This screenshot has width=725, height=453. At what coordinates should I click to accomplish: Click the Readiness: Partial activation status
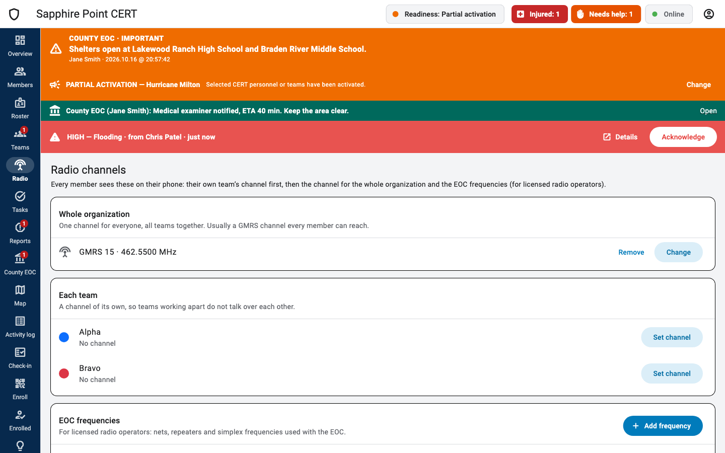pos(445,14)
